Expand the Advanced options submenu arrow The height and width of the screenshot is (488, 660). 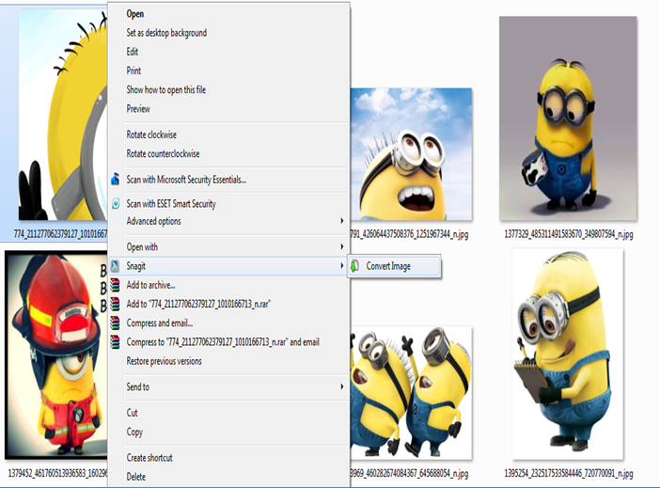tap(341, 221)
